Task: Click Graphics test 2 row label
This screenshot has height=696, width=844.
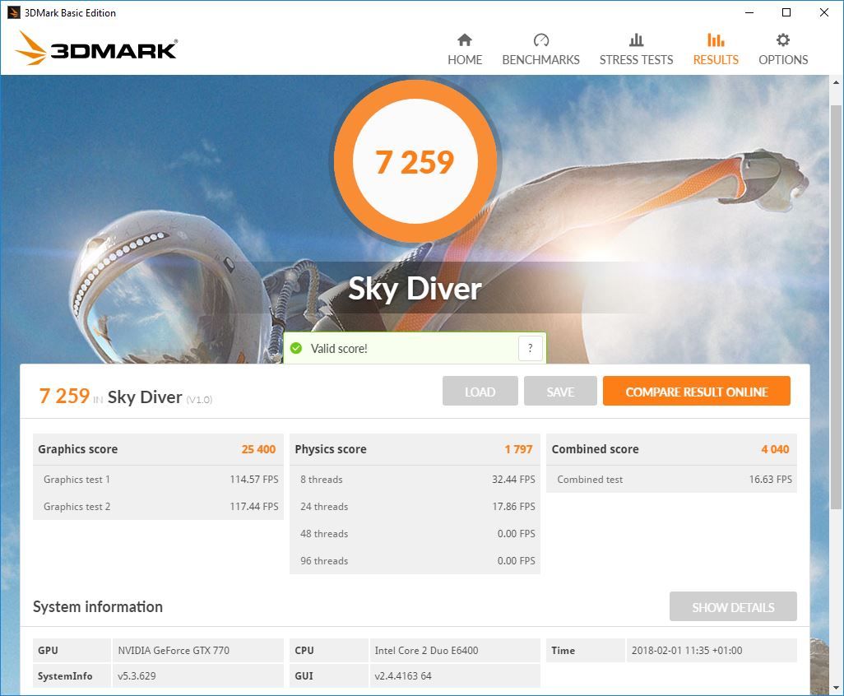Action: pos(77,507)
